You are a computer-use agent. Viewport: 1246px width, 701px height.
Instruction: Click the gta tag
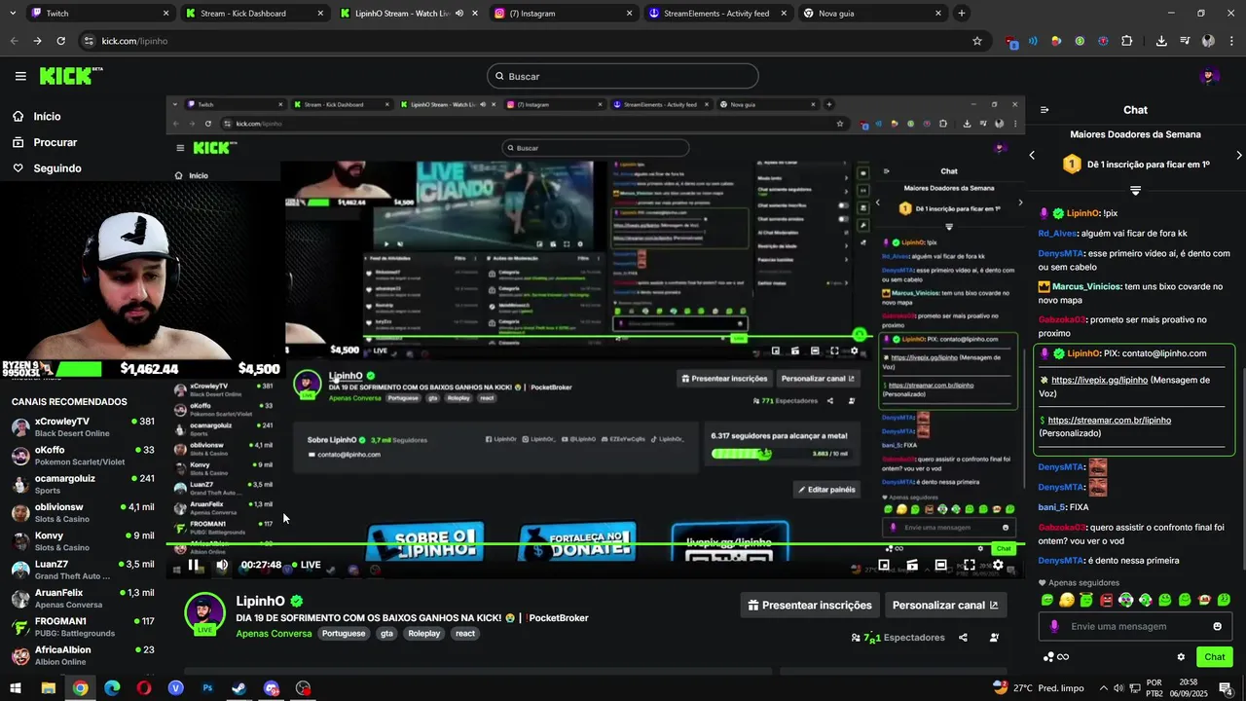pyautogui.click(x=386, y=634)
